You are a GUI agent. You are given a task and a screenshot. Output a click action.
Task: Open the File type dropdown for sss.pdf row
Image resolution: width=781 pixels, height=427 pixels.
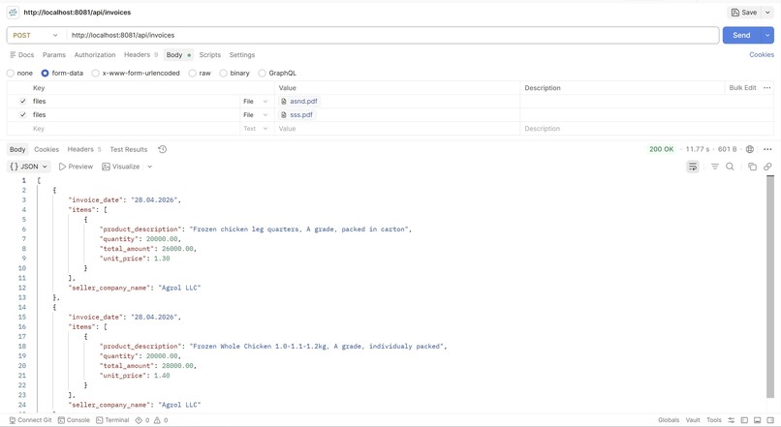pos(256,114)
